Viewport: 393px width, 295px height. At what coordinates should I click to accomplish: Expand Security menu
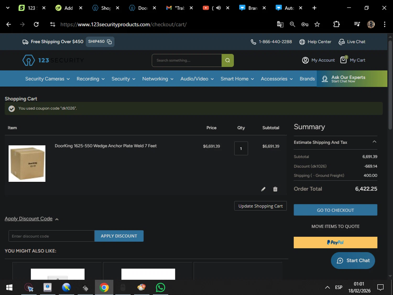(123, 79)
